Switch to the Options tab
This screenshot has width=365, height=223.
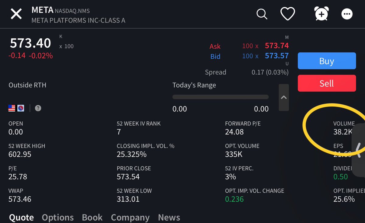pos(58,217)
